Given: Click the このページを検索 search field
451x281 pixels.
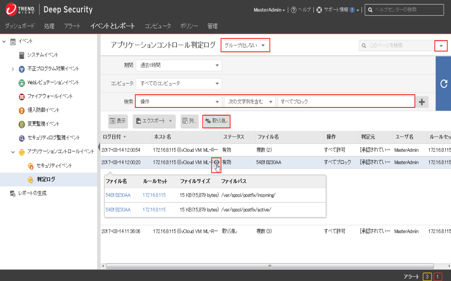Looking at the screenshot, I should pos(397,46).
